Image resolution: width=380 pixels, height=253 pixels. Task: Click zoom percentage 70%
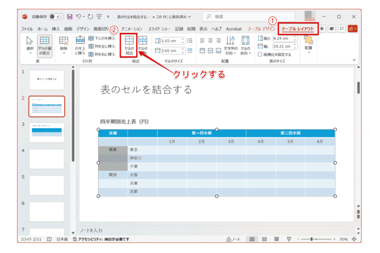344,239
